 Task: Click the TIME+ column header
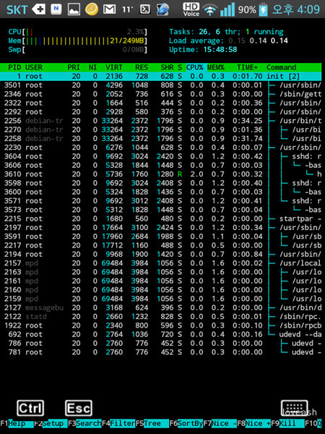247,67
